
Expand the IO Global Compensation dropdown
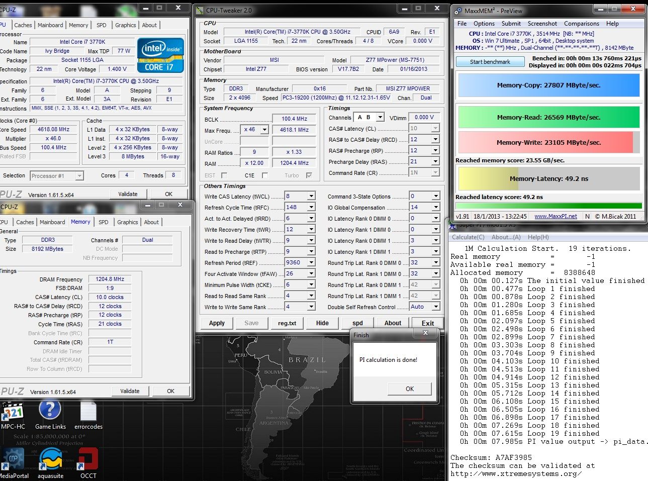[x=435, y=207]
